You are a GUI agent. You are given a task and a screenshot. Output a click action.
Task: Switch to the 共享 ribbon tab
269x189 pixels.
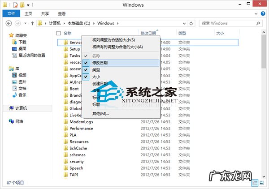(45, 14)
